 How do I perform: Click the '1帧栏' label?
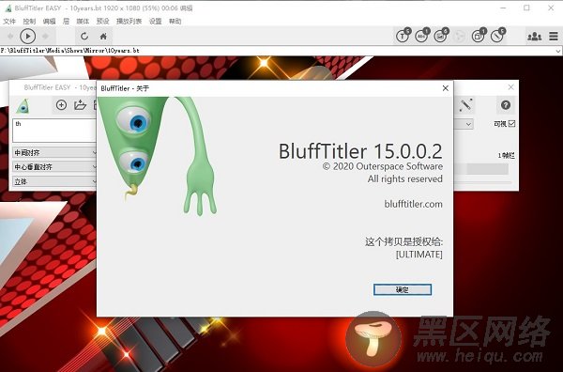click(x=507, y=155)
